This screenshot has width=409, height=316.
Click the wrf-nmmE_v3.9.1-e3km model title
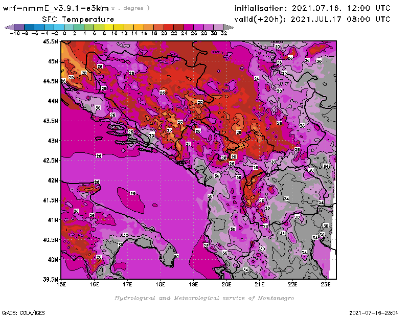tap(56, 8)
